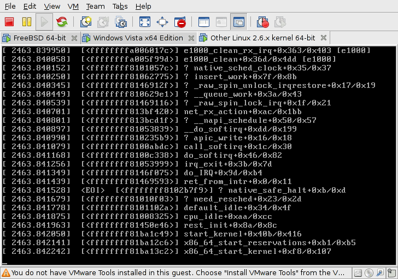Switch to Windows Vista x64 Edition tab

(x=138, y=38)
